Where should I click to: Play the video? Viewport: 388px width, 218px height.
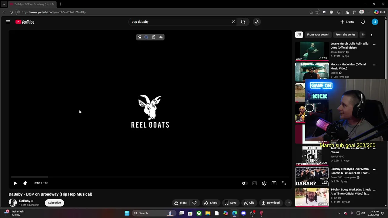click(15, 183)
